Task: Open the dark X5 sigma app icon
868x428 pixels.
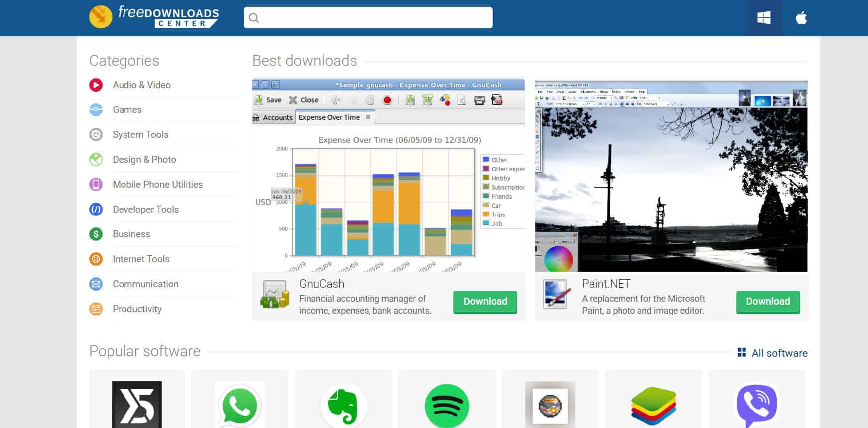Action: (x=137, y=405)
